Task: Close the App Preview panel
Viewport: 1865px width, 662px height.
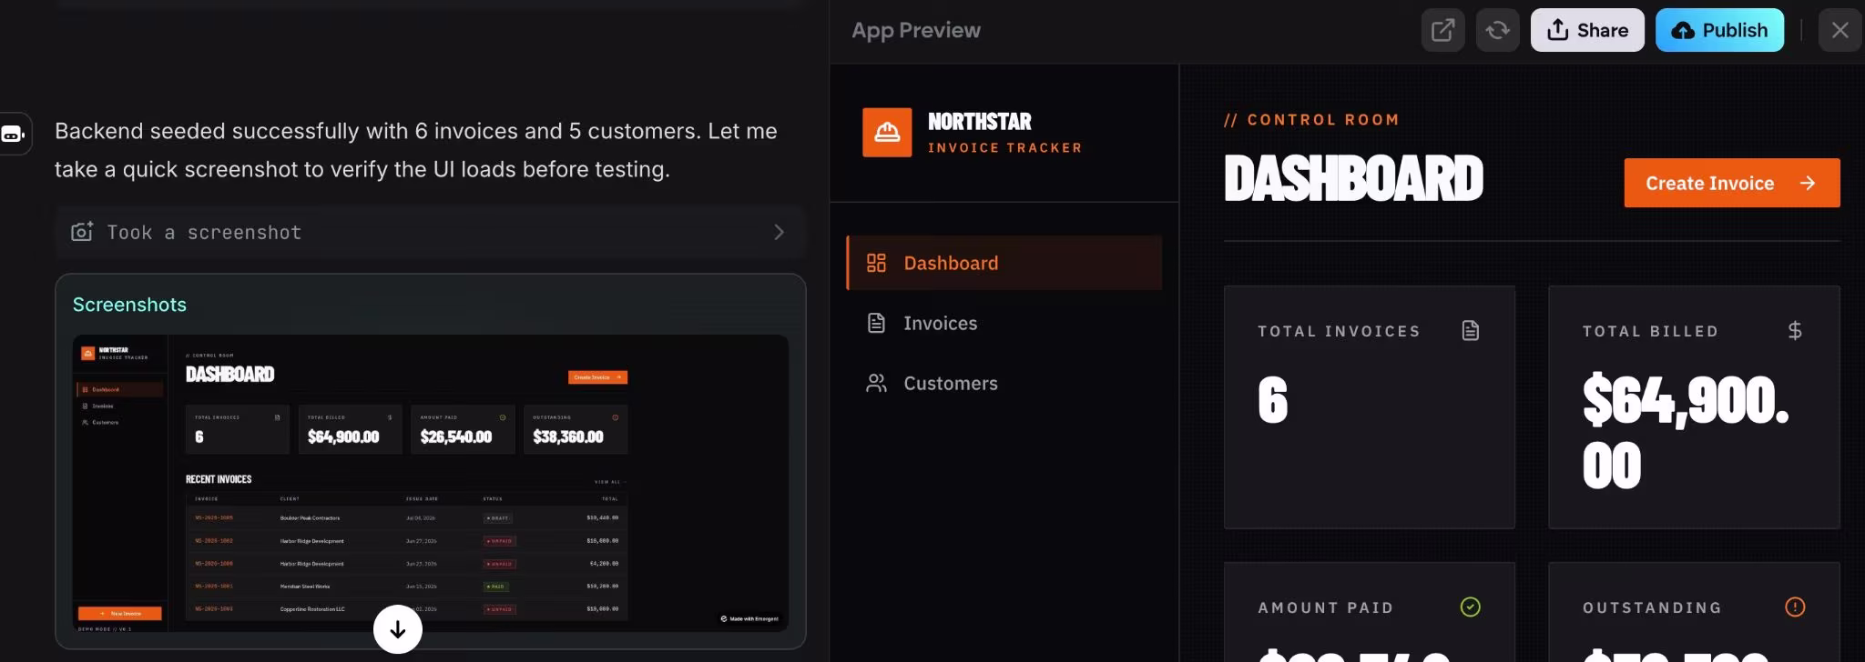Action: pos(1840,30)
